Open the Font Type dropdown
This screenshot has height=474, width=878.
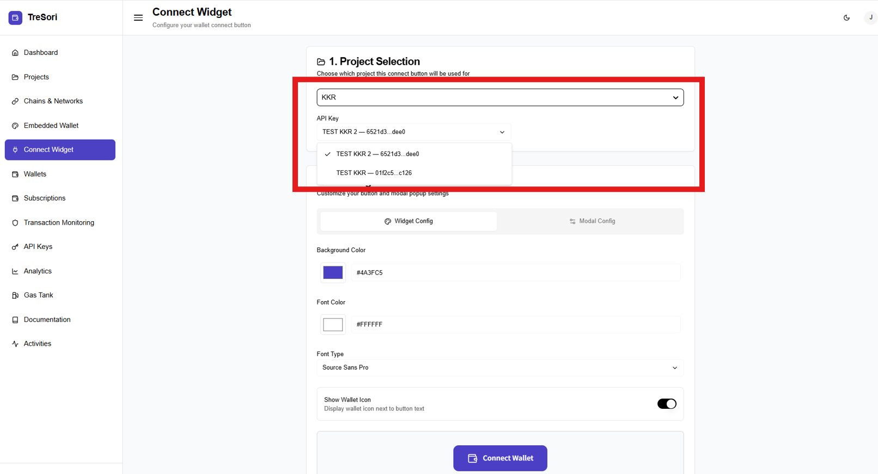[x=499, y=368]
